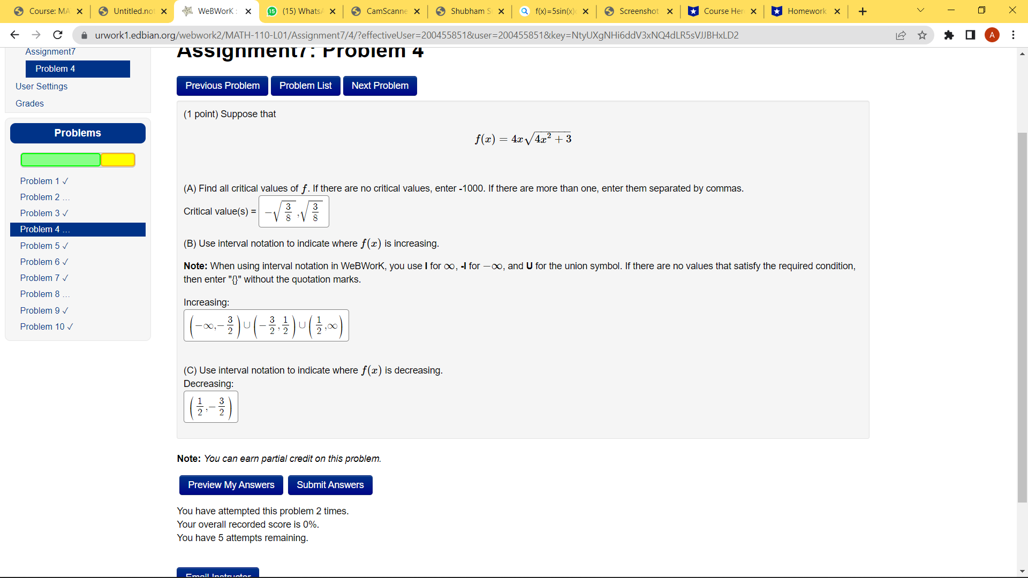Click the Critical values input field
Image resolution: width=1028 pixels, height=578 pixels.
pyautogui.click(x=293, y=211)
